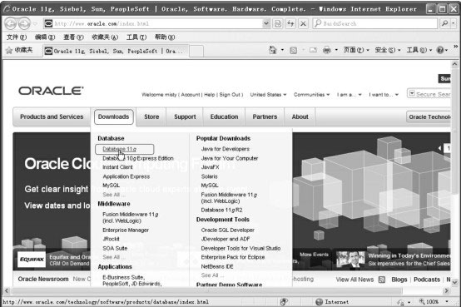Open the Favorites star button

click(19, 50)
